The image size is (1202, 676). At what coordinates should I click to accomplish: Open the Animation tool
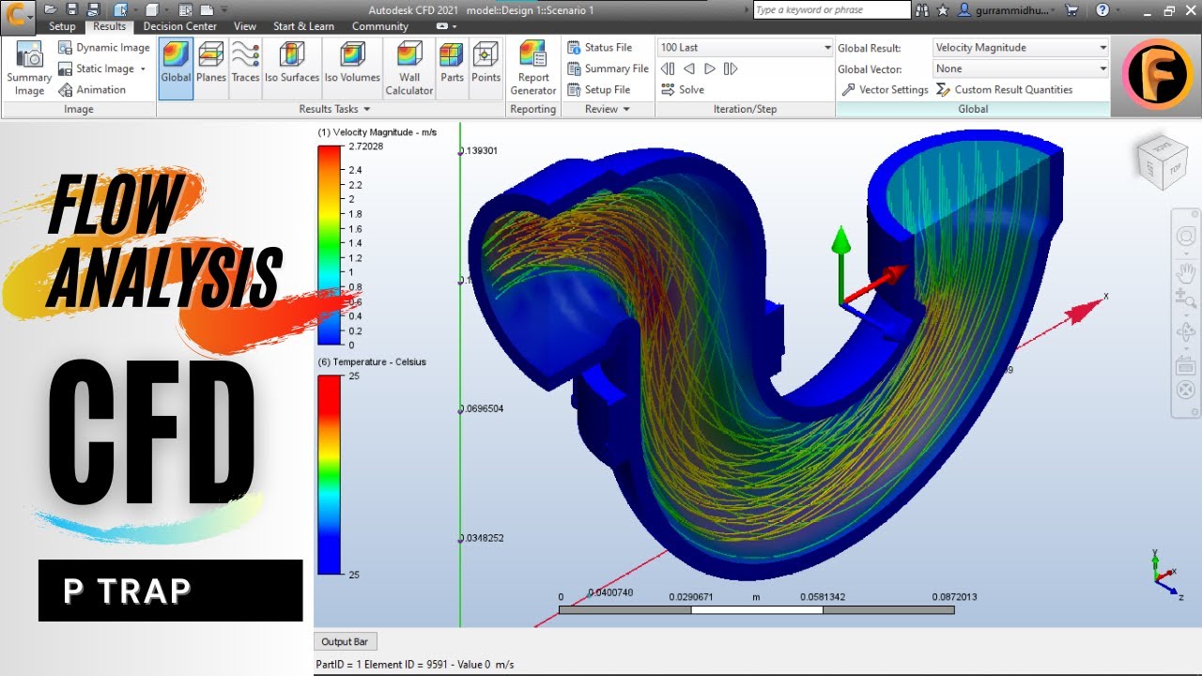click(92, 90)
